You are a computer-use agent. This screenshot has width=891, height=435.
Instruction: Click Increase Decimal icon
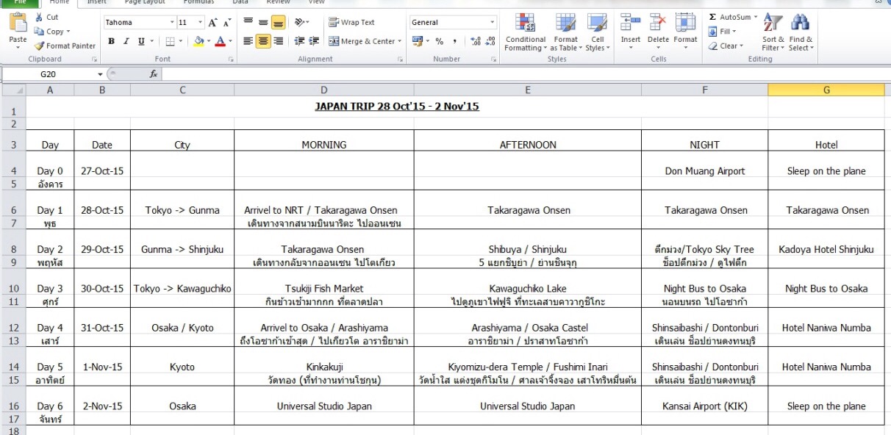click(x=474, y=41)
